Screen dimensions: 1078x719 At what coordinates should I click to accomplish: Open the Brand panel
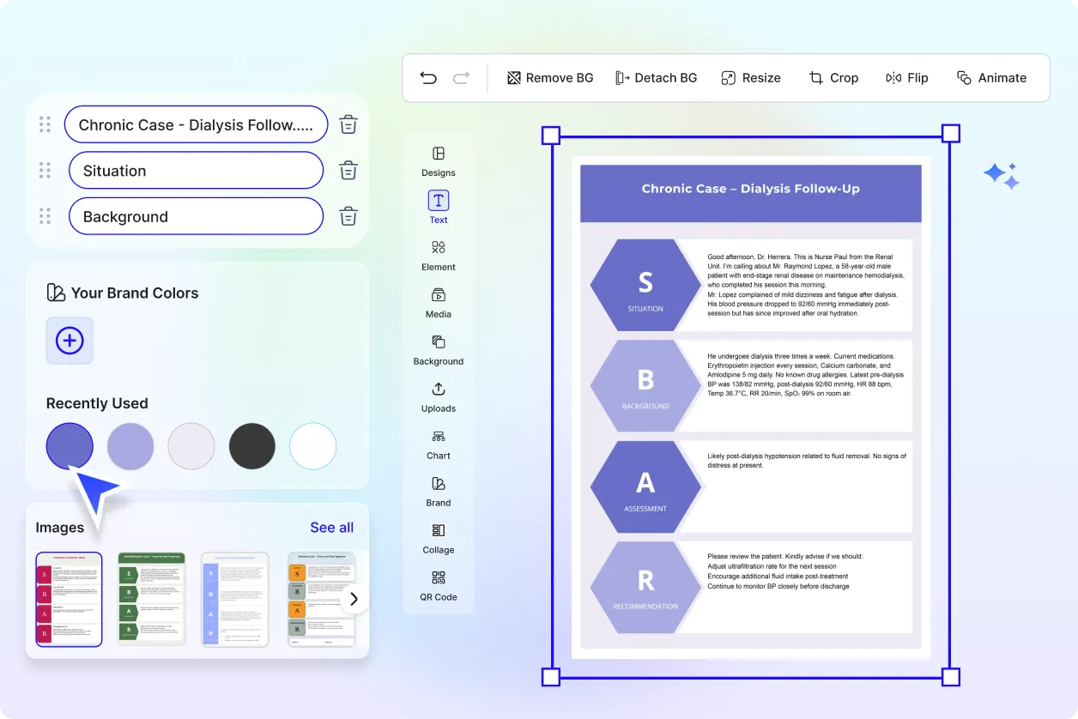(x=438, y=492)
